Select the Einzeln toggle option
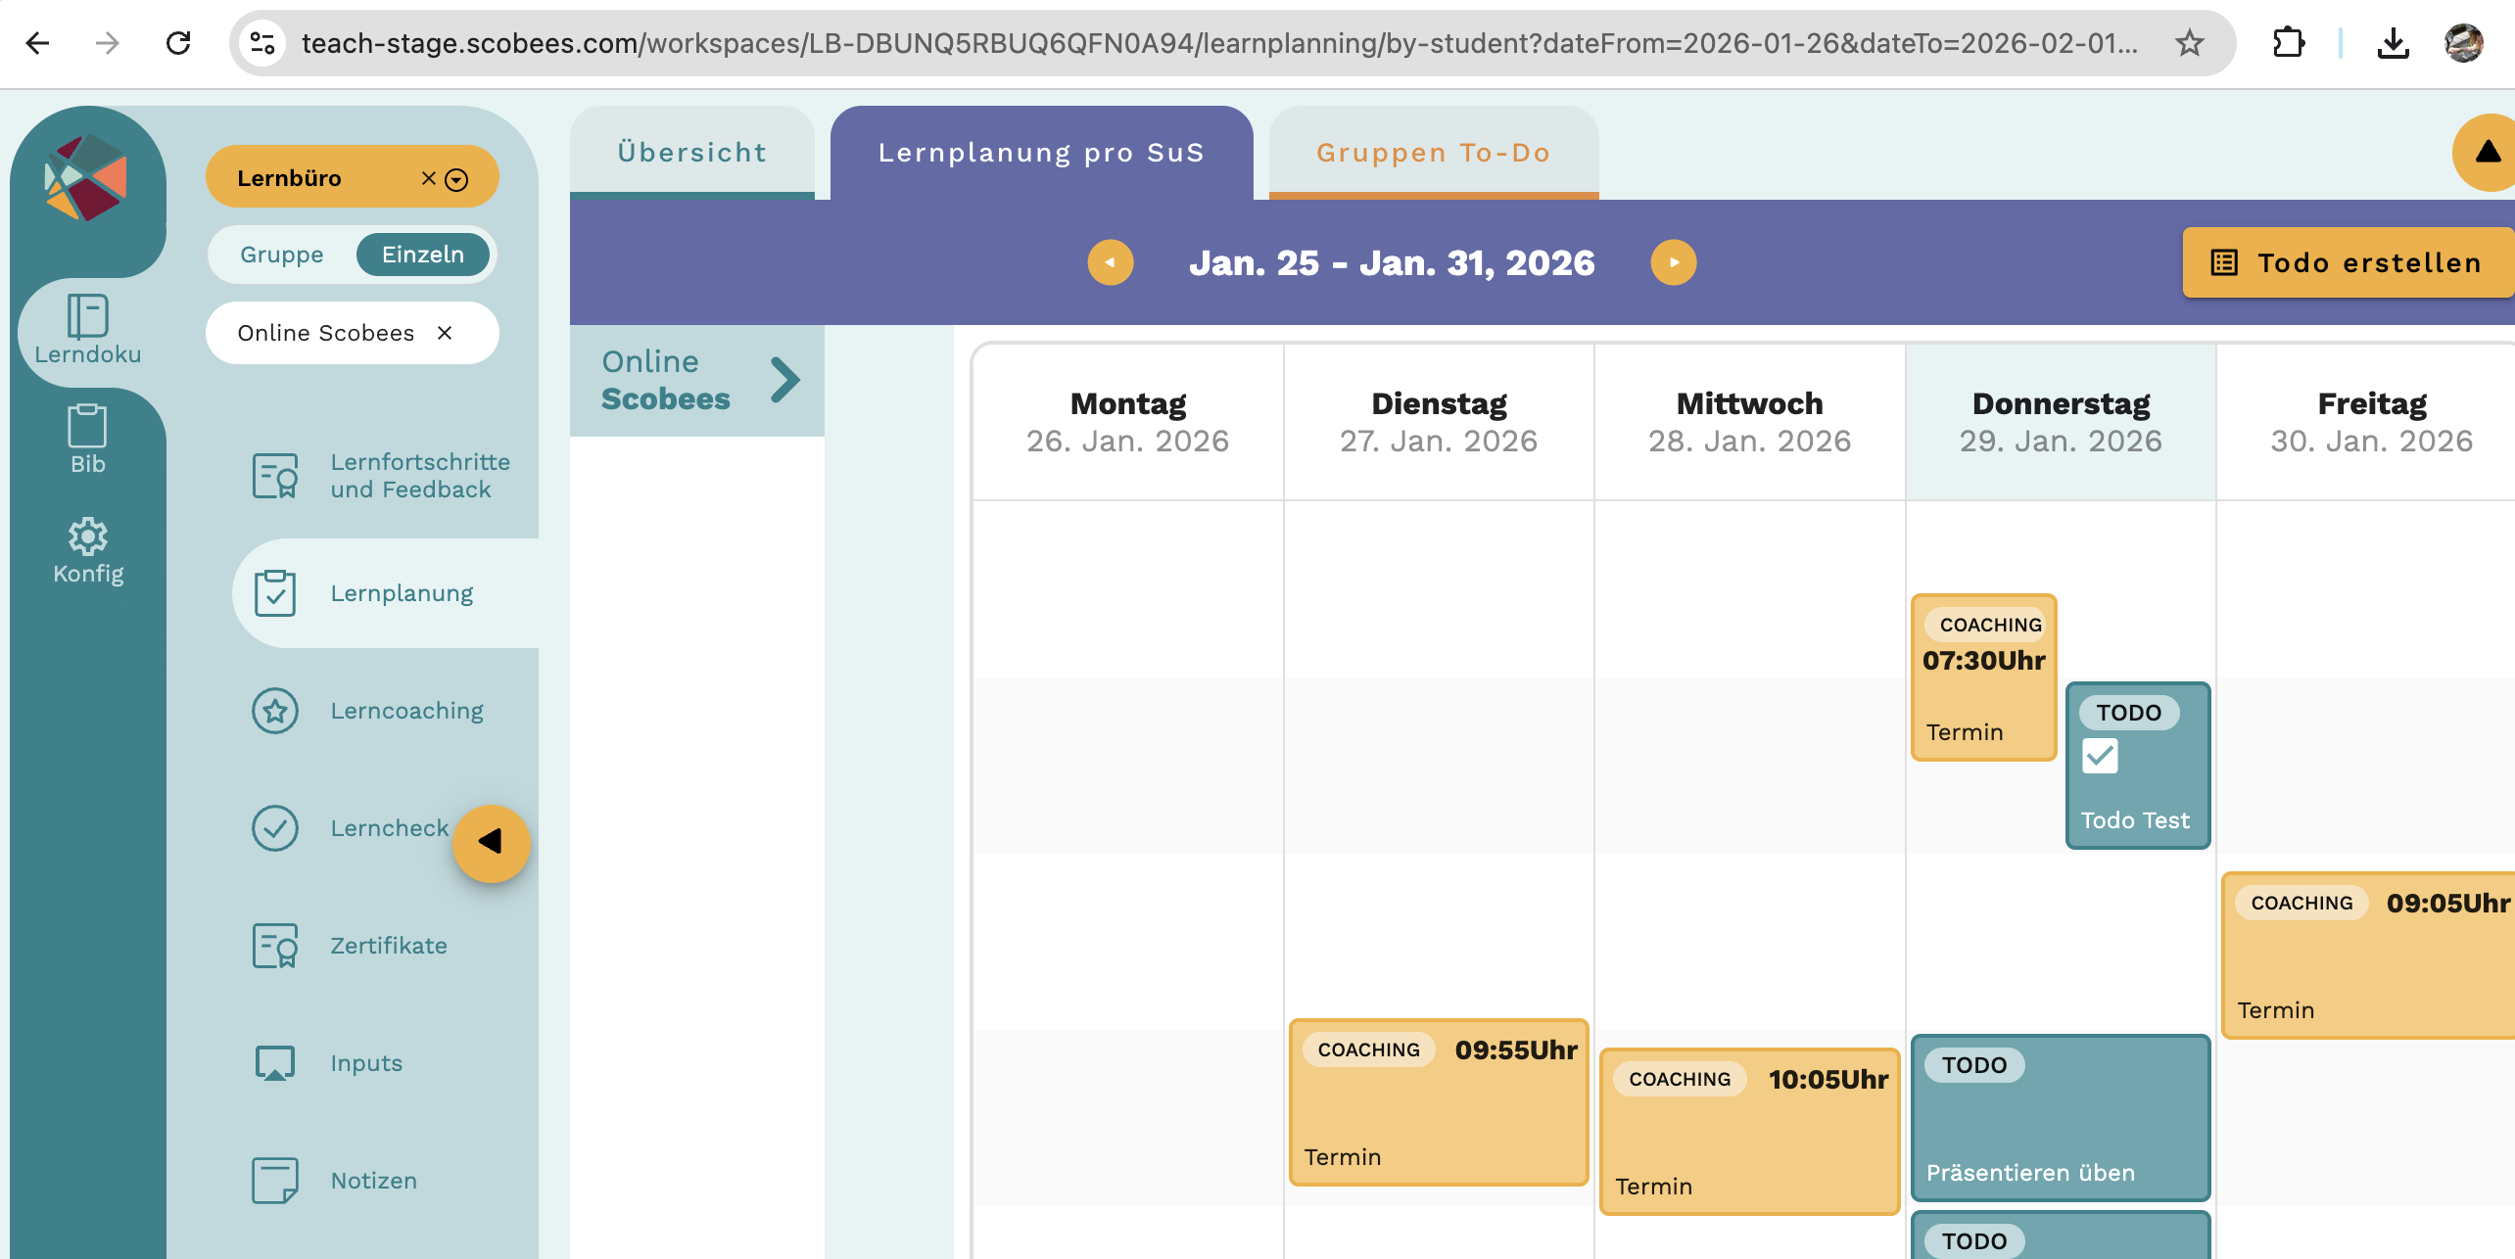This screenshot has height=1259, width=2515. coord(422,255)
